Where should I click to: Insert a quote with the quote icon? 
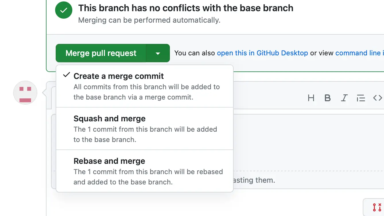[x=361, y=98]
